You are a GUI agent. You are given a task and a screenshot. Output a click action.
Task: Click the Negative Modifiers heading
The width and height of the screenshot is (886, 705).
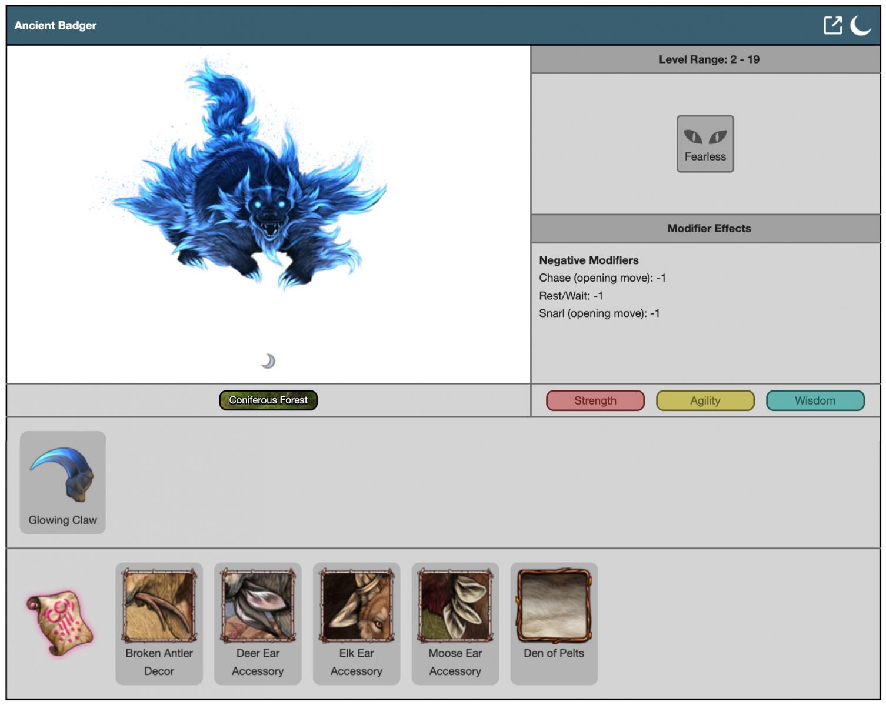588,260
